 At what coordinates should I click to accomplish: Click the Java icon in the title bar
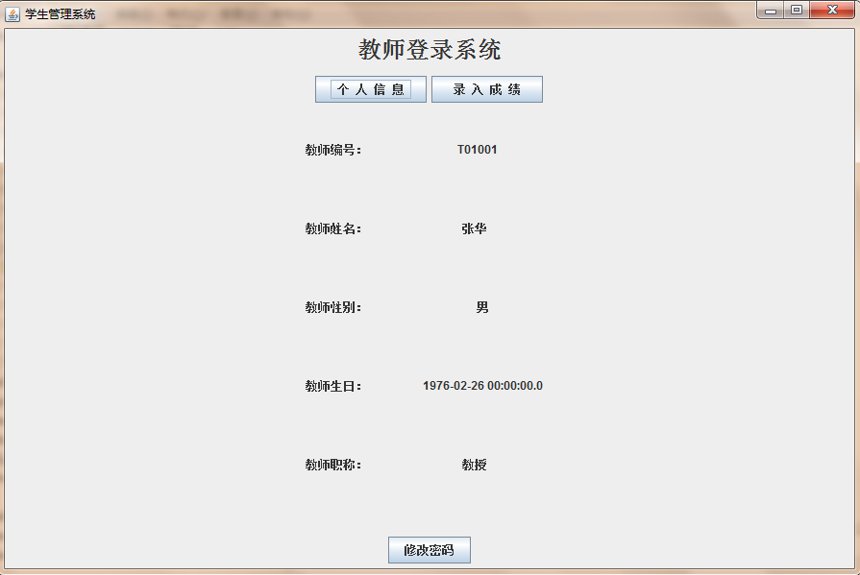pyautogui.click(x=12, y=14)
